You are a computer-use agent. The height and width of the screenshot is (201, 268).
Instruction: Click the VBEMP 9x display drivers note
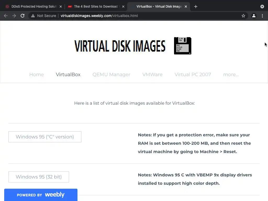[195, 179]
